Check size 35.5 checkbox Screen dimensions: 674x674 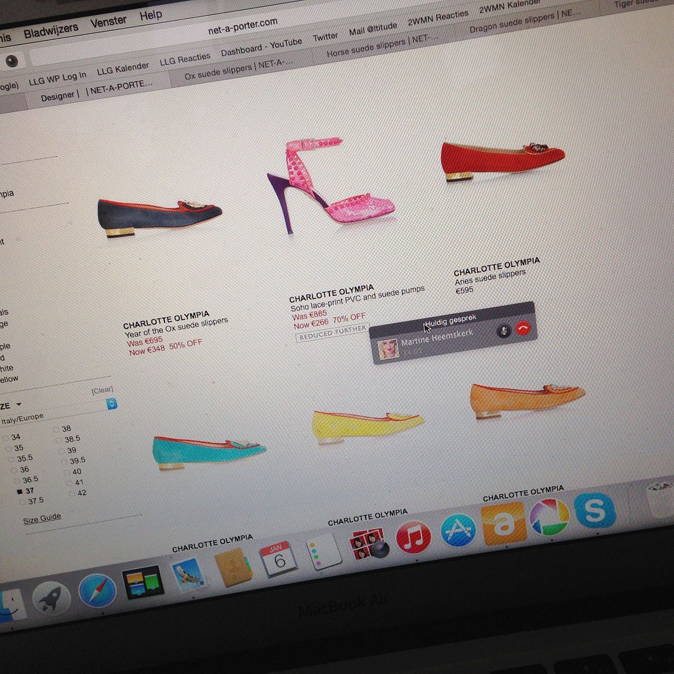[x=11, y=460]
